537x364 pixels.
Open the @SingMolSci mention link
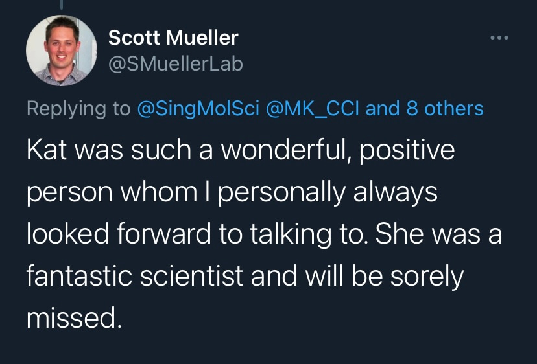point(198,108)
